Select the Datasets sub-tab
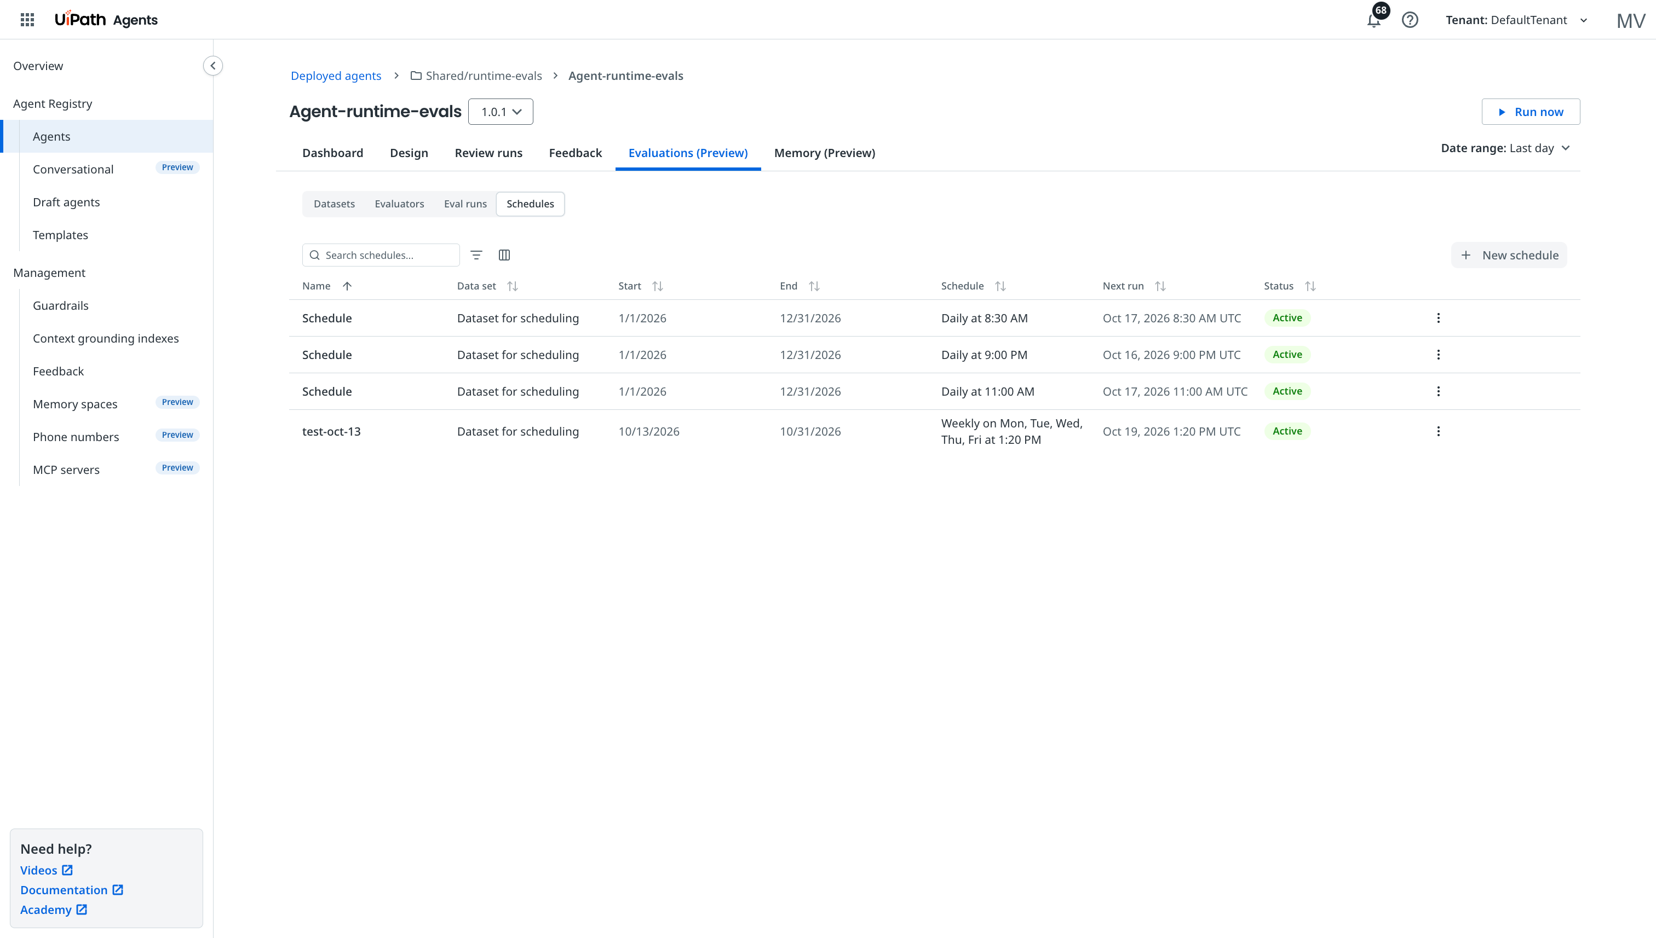This screenshot has height=938, width=1656. (334, 204)
